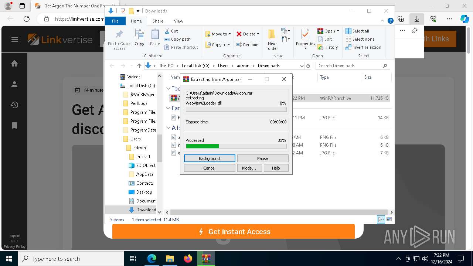Open File Explorer from the taskbar
Screen dimensions: 473x266
[x=170, y=259]
